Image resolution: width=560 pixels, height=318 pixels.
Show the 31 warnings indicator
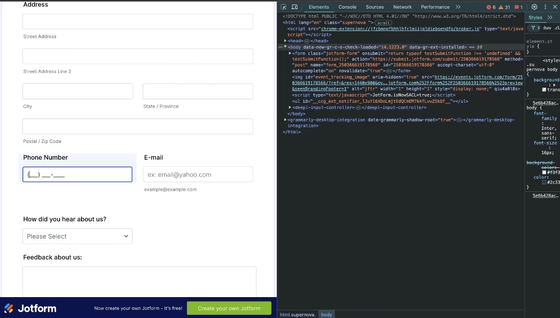[504, 7]
